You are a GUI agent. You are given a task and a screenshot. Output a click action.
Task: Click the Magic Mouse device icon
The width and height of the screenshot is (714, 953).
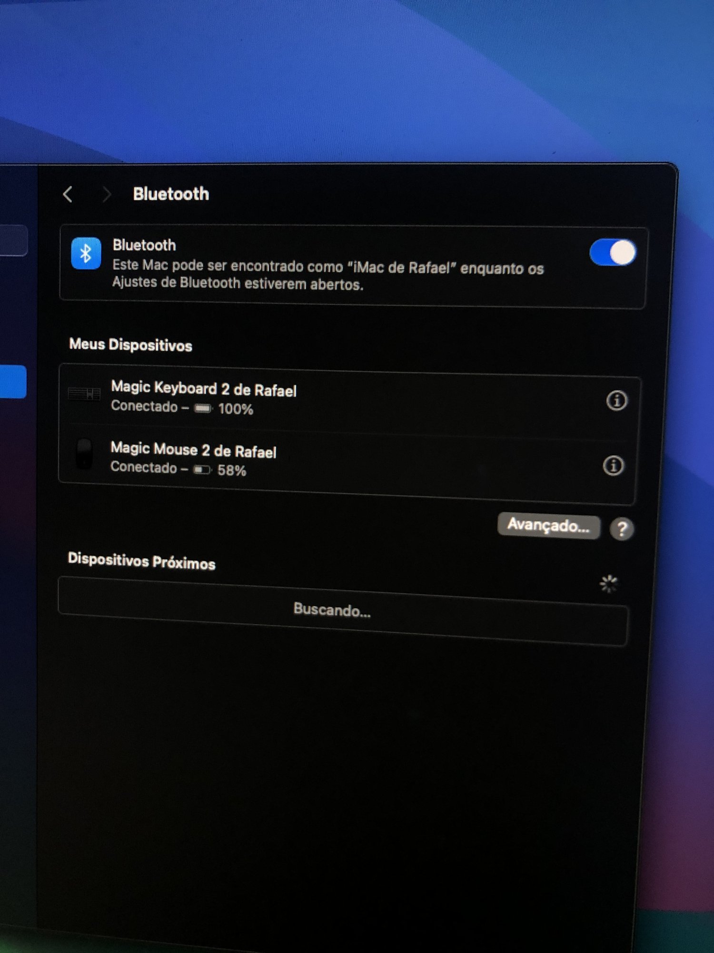84,454
